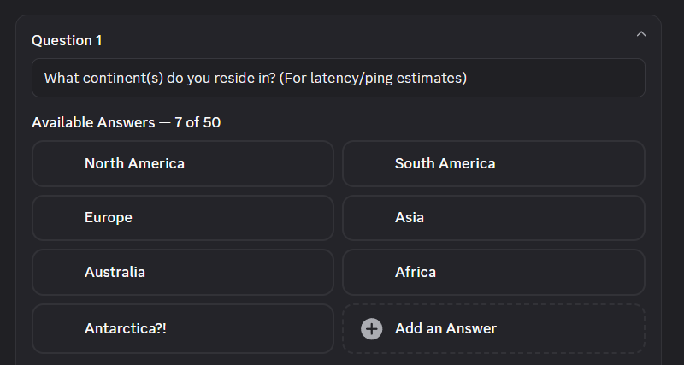Click empty emoji slot left of Africa
The image size is (684, 365).
[x=370, y=273]
